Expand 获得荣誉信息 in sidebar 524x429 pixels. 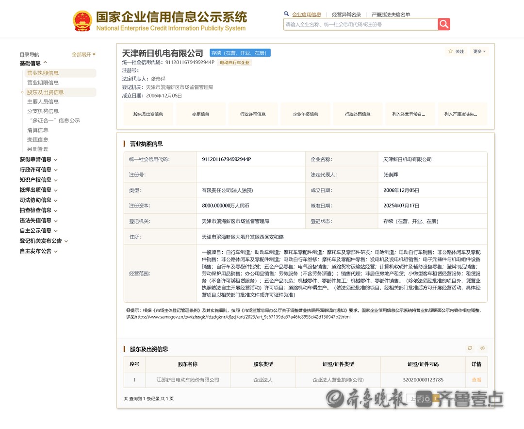coord(38,159)
